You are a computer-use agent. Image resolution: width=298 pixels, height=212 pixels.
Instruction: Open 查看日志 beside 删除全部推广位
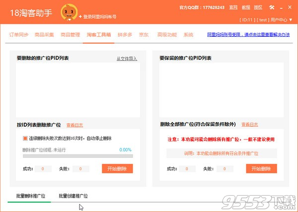250,125
